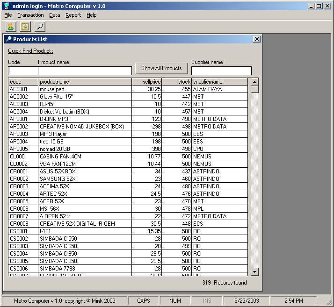Screen dimensions: 334x307
Task: Close the Products List window
Action: 256,39
